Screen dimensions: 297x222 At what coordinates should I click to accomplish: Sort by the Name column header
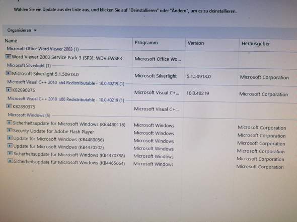11,41
